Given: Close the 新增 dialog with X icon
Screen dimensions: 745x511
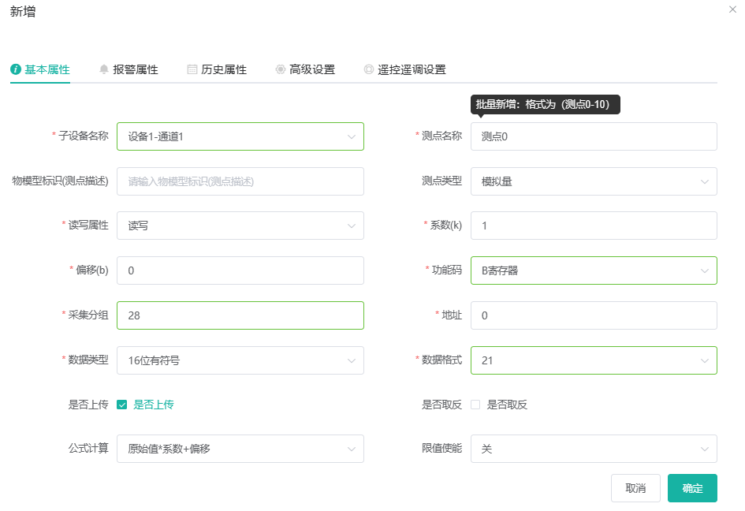Looking at the screenshot, I should 733,9.
